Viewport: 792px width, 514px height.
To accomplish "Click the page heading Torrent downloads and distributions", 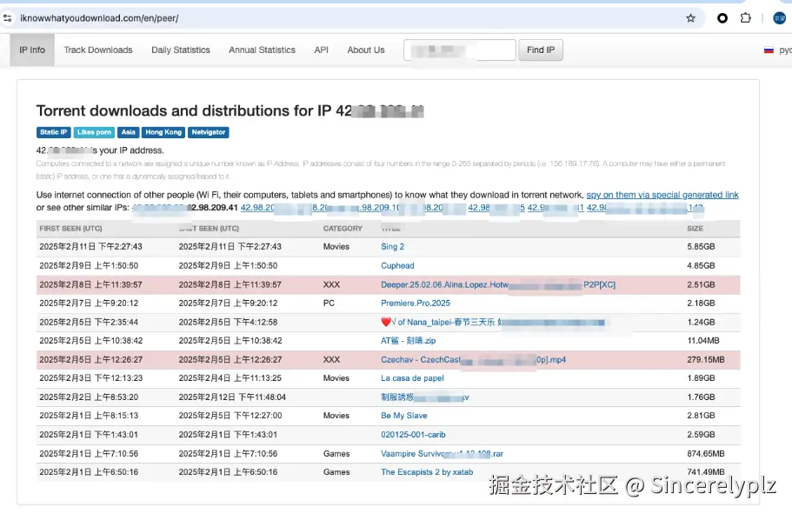I will tap(230, 110).
